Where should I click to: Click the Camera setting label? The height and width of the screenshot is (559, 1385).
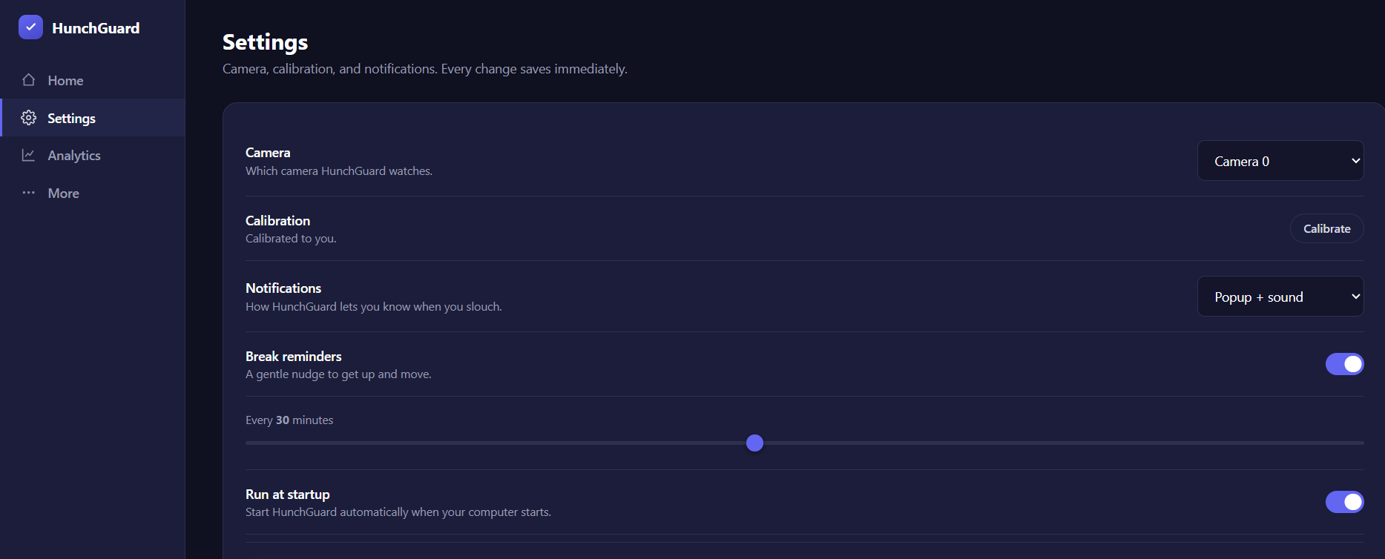[x=268, y=153]
